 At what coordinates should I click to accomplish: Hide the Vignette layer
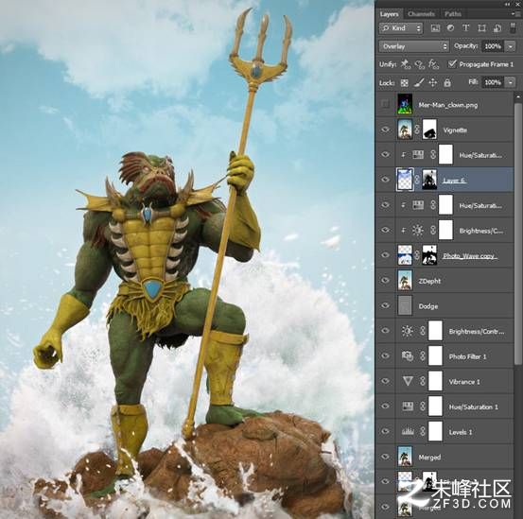385,130
